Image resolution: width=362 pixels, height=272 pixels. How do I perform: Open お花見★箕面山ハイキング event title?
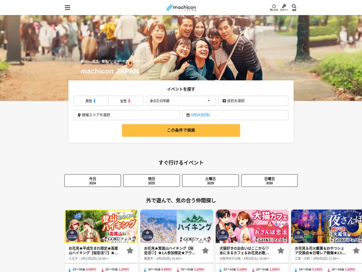170,250
